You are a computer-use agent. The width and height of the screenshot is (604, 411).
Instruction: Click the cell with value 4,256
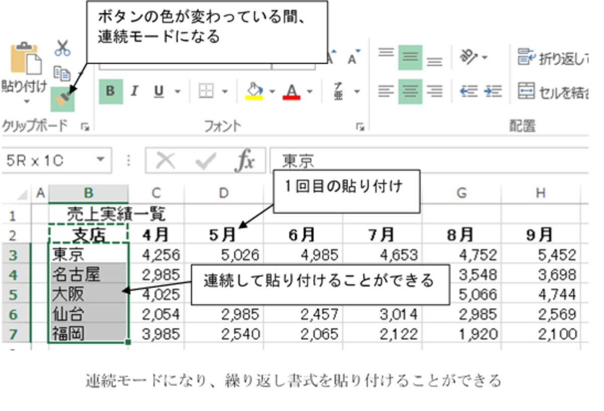[156, 255]
